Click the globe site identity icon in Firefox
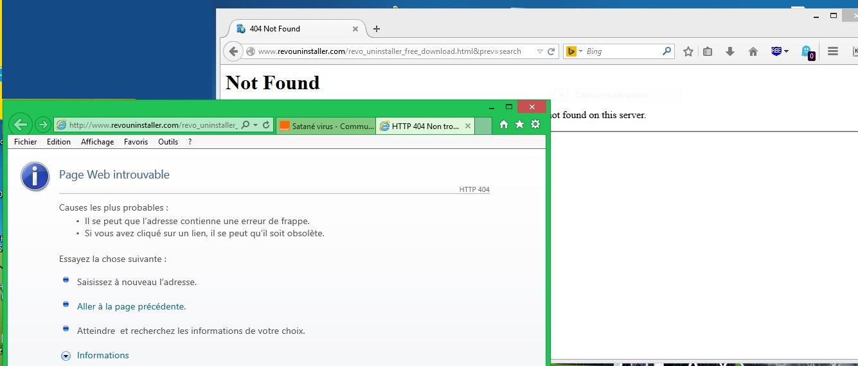Viewport: 858px width, 366px height. (251, 51)
